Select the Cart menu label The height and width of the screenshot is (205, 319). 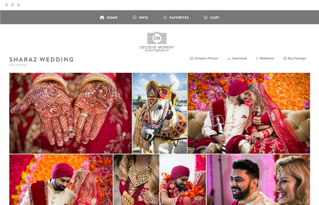click(x=215, y=18)
